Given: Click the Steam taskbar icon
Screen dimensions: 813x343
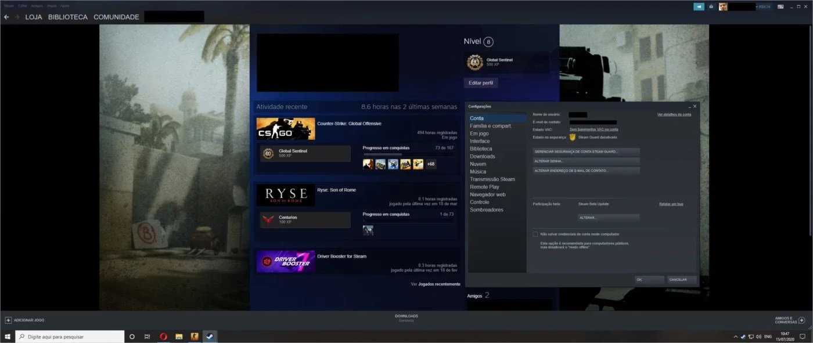Looking at the screenshot, I should tap(210, 337).
